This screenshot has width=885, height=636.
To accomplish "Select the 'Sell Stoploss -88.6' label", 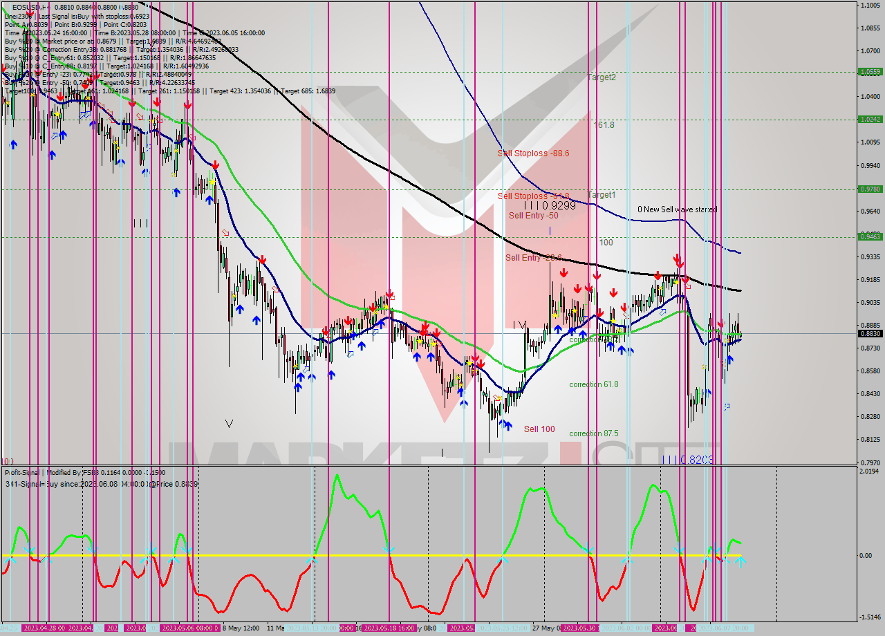I will [x=533, y=153].
